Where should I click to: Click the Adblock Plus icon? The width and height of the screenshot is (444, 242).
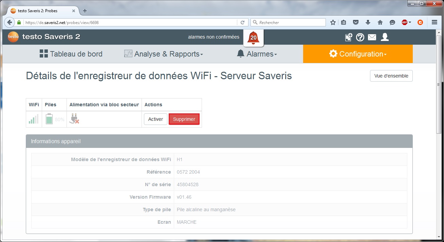(405, 22)
